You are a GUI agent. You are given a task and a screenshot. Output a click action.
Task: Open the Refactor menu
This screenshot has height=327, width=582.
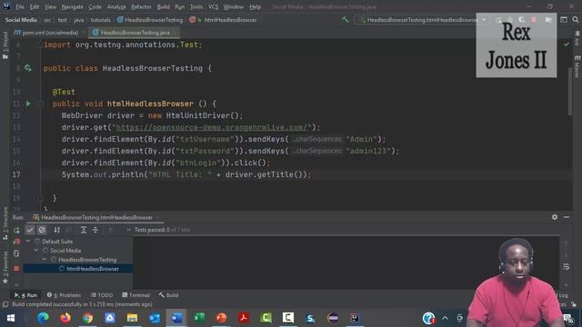tap(142, 6)
